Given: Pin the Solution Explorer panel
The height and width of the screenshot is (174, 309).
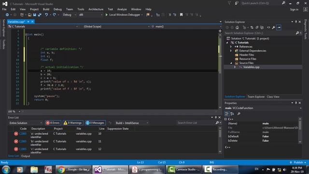Looking at the screenshot, I should (296, 22).
